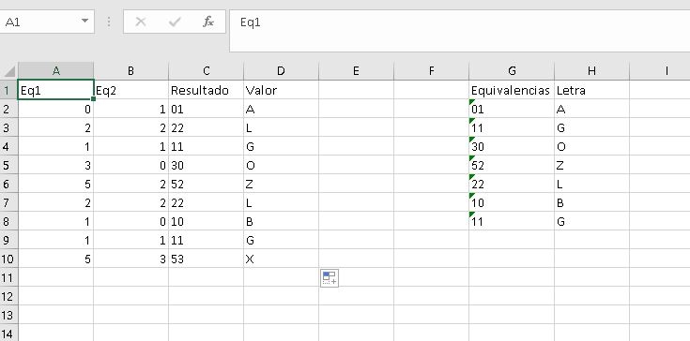The width and height of the screenshot is (690, 341).
Task: Select column E header
Action: [x=356, y=70]
